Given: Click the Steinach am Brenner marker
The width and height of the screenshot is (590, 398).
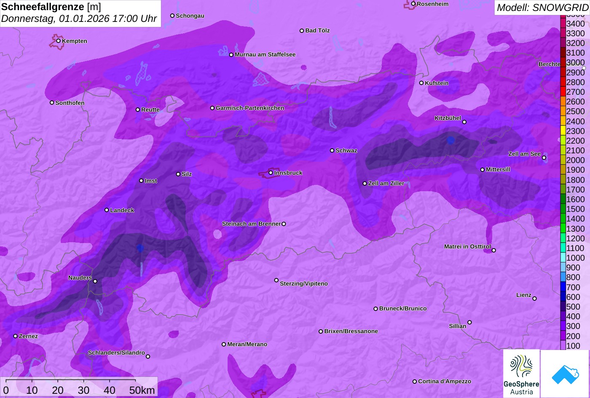Looking at the screenshot, I should (284, 224).
